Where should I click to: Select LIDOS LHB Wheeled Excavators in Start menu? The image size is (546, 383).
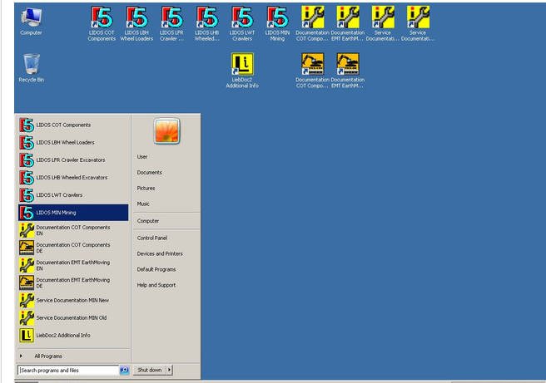(x=73, y=178)
